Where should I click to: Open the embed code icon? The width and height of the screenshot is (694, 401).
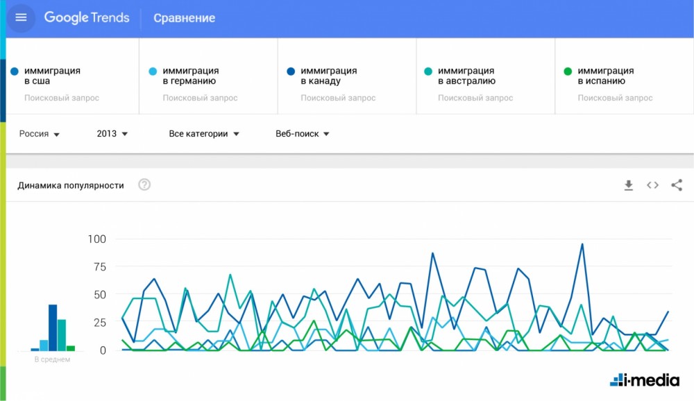point(652,185)
